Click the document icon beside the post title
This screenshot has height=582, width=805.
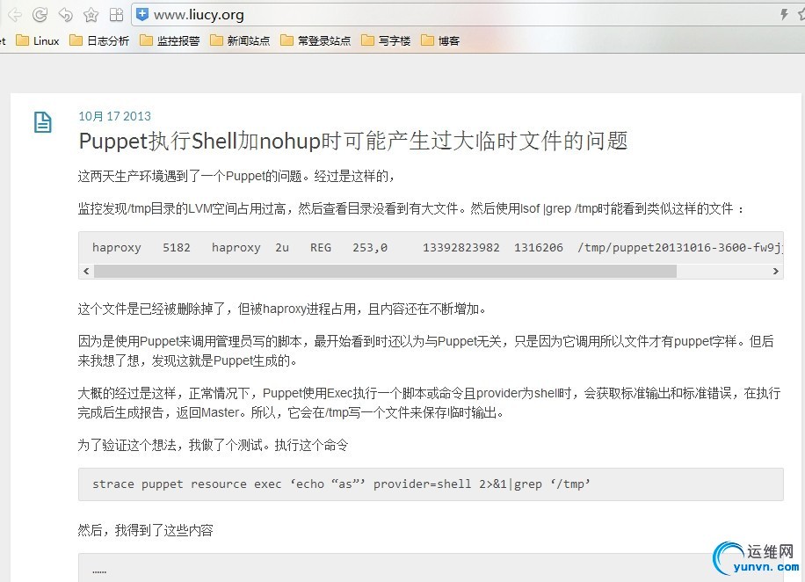42,122
